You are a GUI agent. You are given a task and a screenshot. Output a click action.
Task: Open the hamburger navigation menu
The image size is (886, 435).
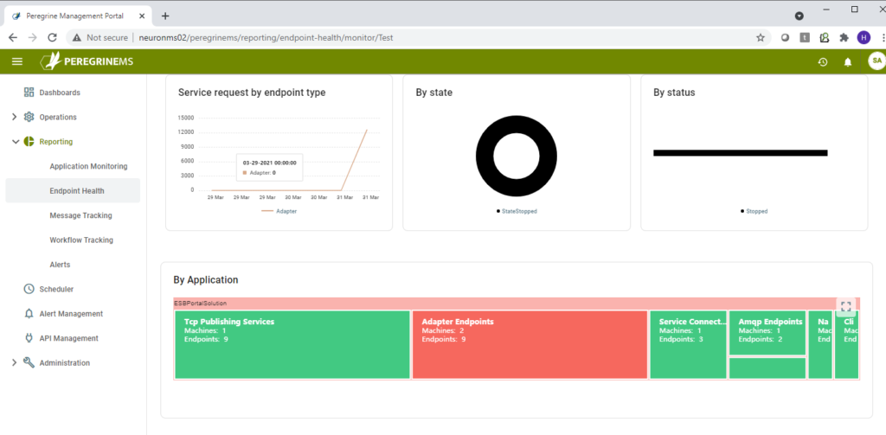coord(17,61)
